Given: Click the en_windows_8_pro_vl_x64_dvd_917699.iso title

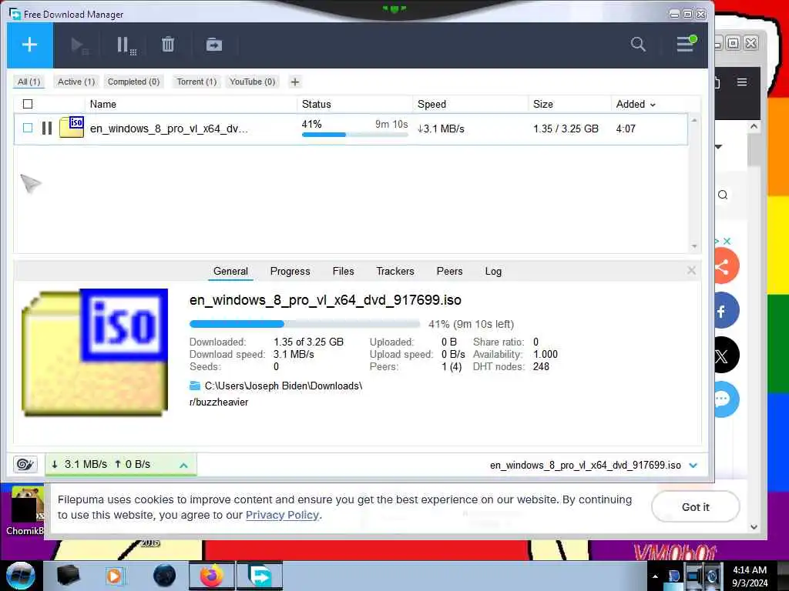Looking at the screenshot, I should pyautogui.click(x=325, y=300).
